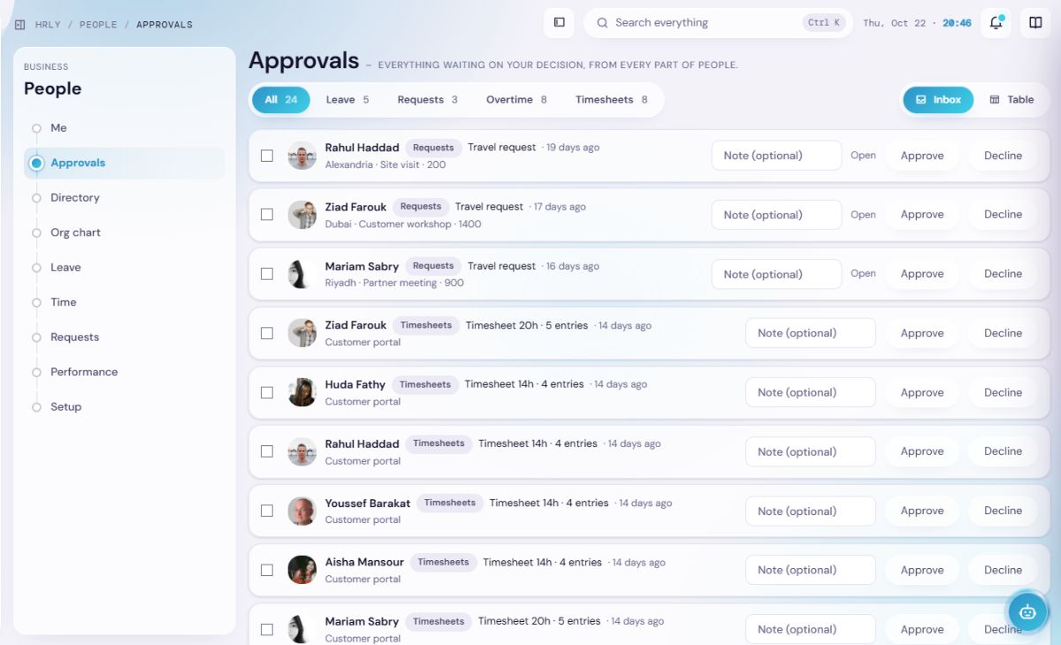This screenshot has width=1061, height=645.
Task: Open Me in the People sidebar
Action: (125, 128)
